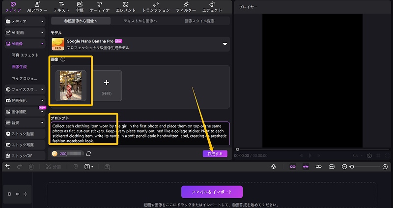Click the ファイルをインポート button

point(212,192)
